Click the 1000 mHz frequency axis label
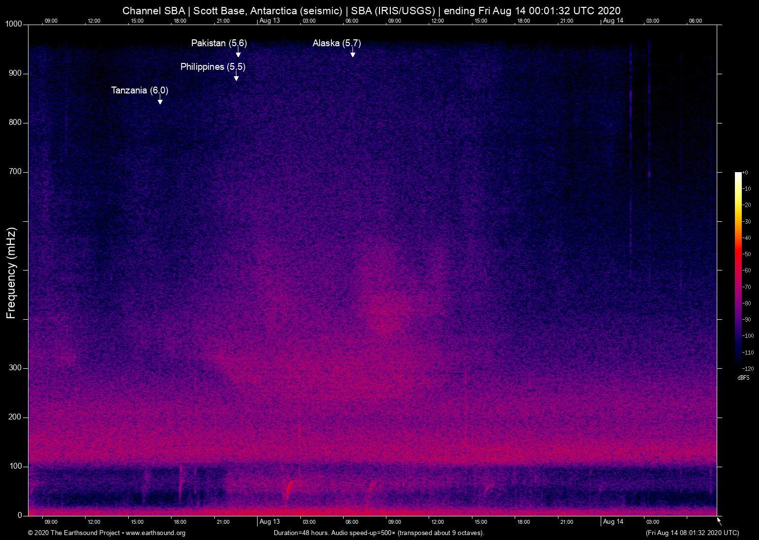759x540 pixels. coord(13,24)
